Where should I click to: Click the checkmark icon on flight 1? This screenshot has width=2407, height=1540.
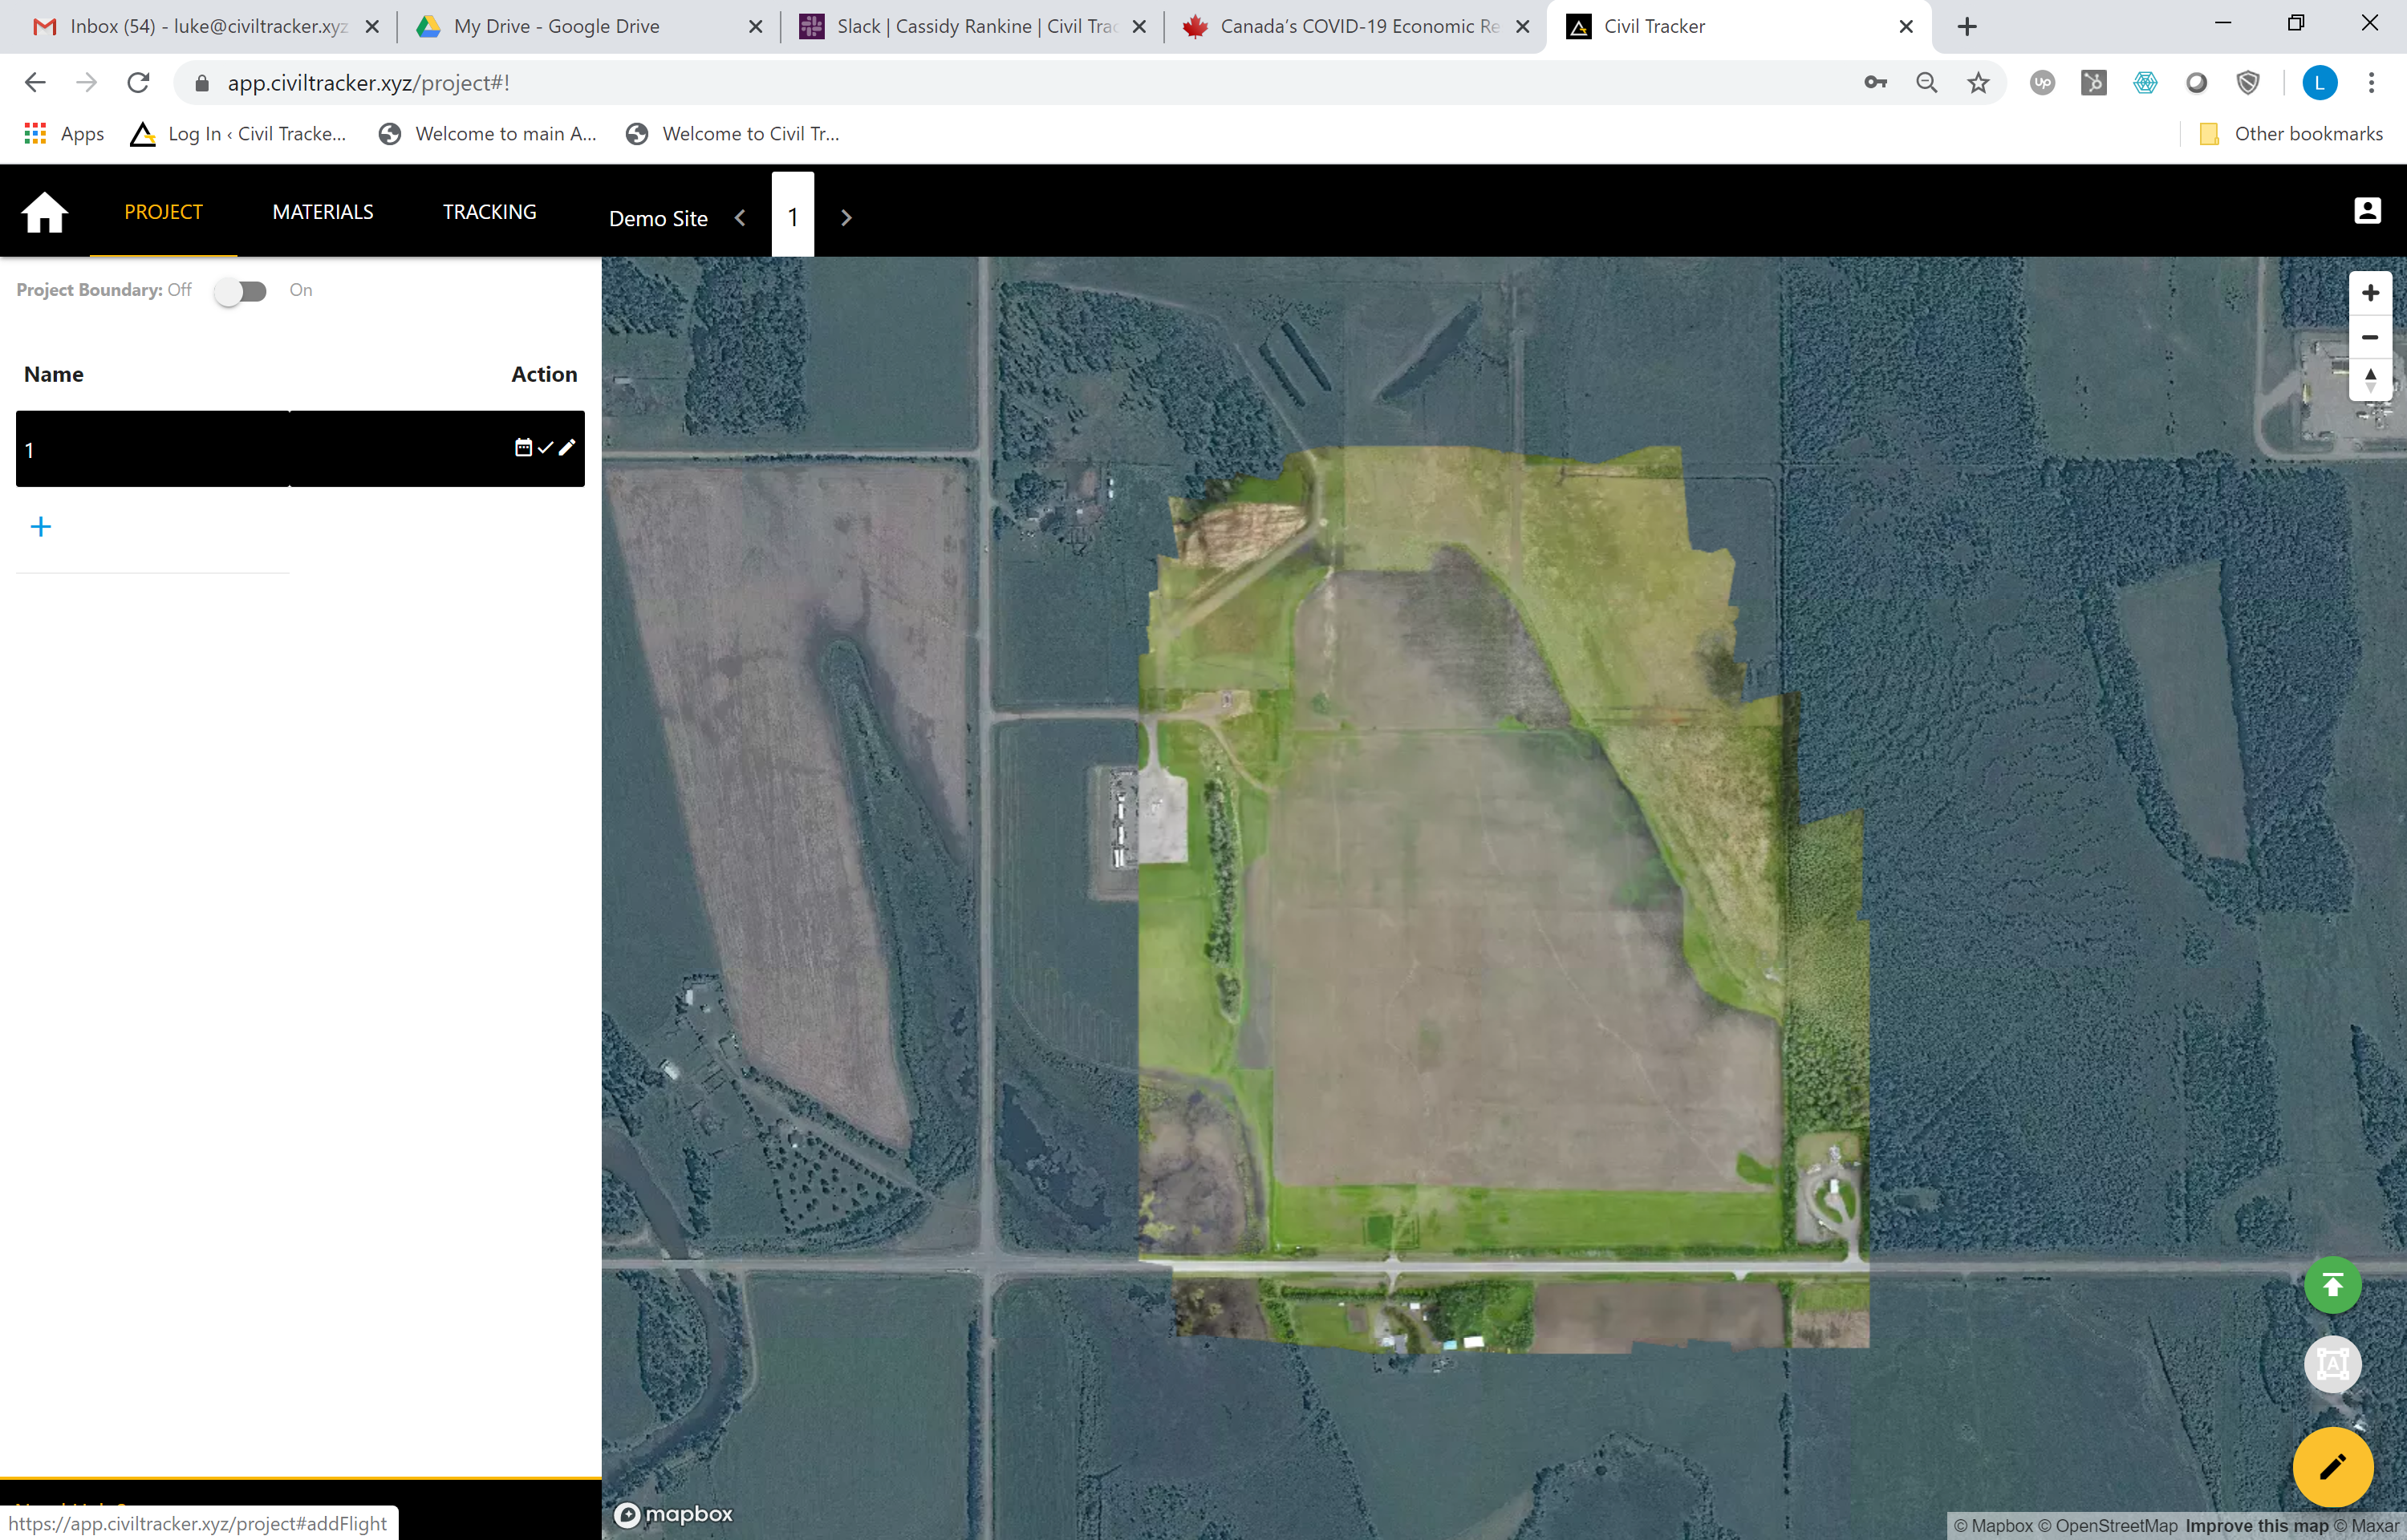click(545, 447)
